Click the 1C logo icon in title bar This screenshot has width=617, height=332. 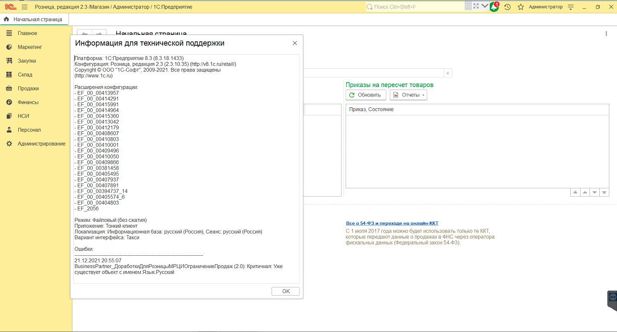coord(10,7)
